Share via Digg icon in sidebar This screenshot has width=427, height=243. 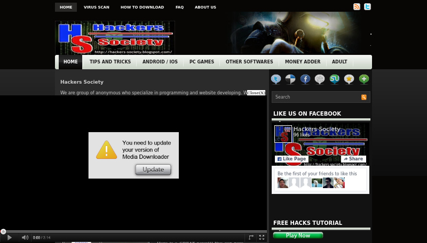pos(320,79)
